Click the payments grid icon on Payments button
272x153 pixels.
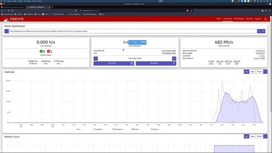(132, 63)
